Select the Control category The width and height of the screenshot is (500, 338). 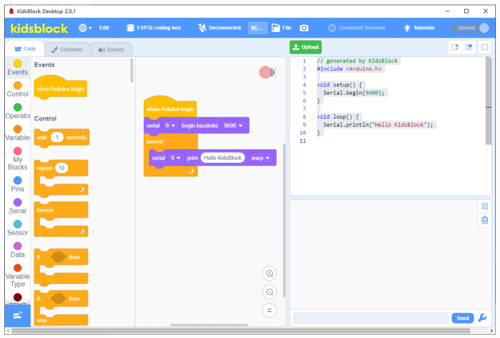[x=17, y=89]
